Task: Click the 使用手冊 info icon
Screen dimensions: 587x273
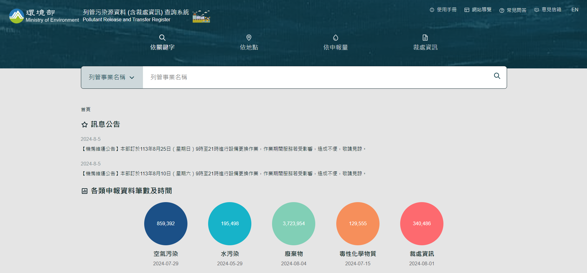Action: pyautogui.click(x=432, y=10)
